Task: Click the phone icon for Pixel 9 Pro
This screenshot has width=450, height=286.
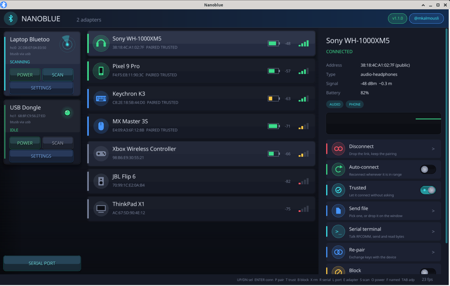Action: click(101, 71)
